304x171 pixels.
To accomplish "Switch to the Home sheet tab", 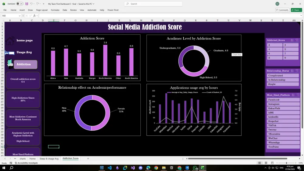I will (33, 159).
